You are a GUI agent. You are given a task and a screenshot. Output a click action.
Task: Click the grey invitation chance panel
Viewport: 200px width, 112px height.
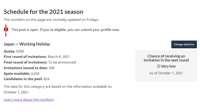point(166,66)
